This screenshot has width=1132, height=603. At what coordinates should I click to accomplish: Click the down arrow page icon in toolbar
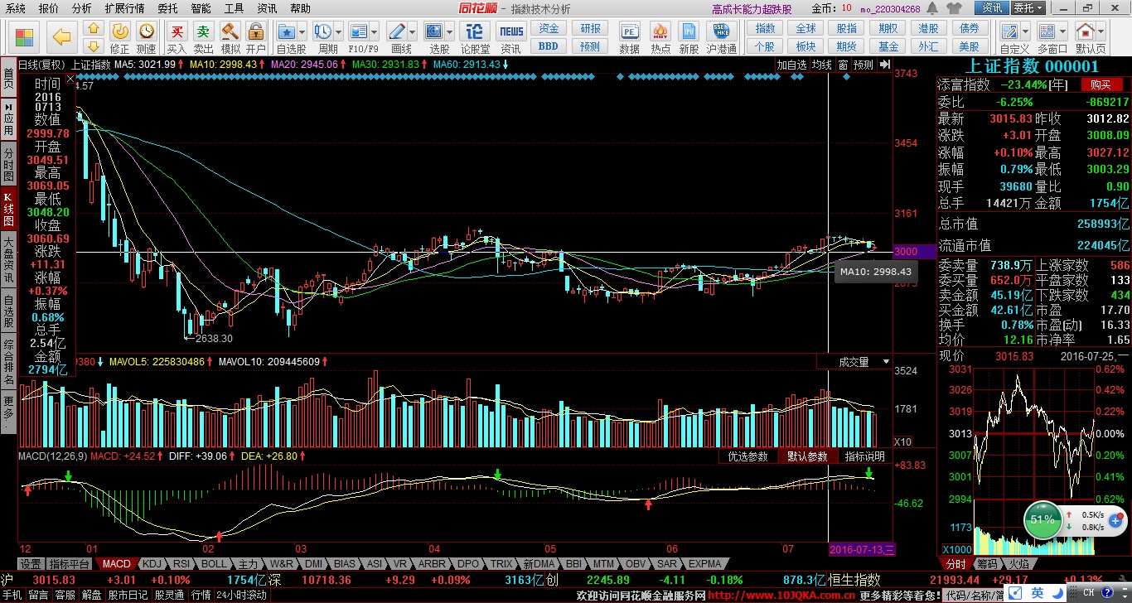pos(94,46)
